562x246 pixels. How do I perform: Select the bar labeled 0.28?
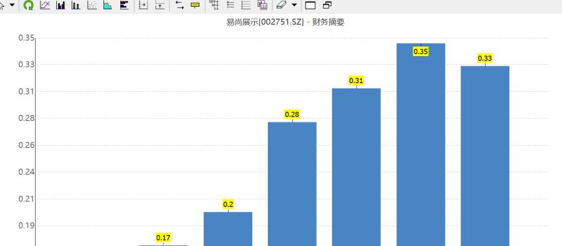(x=292, y=184)
